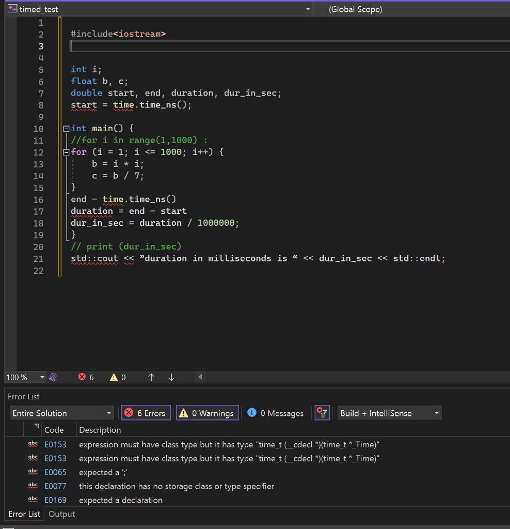Open the first E0153 error code link
The width and height of the screenshot is (510, 529).
pyautogui.click(x=55, y=445)
